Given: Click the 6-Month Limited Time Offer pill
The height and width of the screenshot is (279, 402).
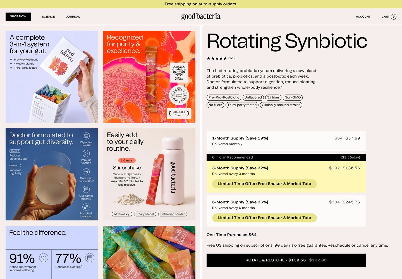Looking at the screenshot, I should coord(264,218).
